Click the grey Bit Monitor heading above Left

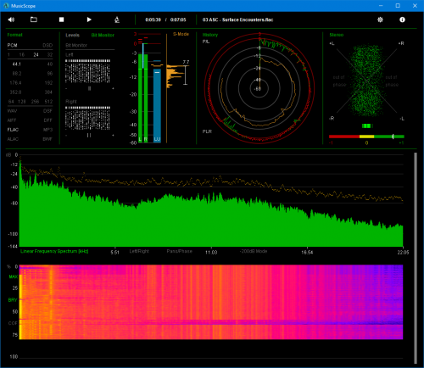(76, 45)
